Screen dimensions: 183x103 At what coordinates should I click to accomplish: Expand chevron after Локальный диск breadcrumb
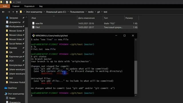point(68,12)
